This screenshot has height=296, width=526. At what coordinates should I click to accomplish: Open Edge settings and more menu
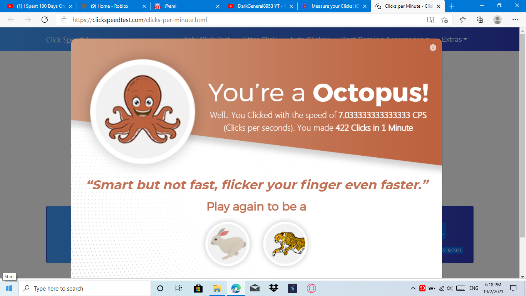click(x=515, y=20)
